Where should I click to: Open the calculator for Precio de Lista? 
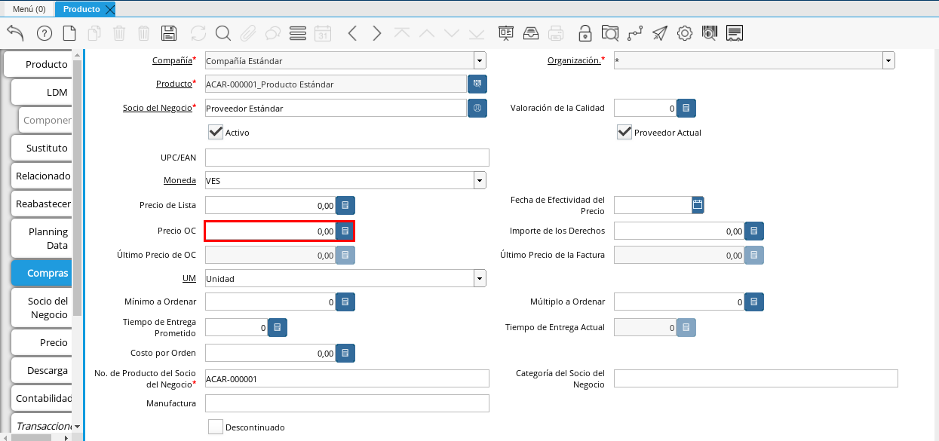[345, 205]
